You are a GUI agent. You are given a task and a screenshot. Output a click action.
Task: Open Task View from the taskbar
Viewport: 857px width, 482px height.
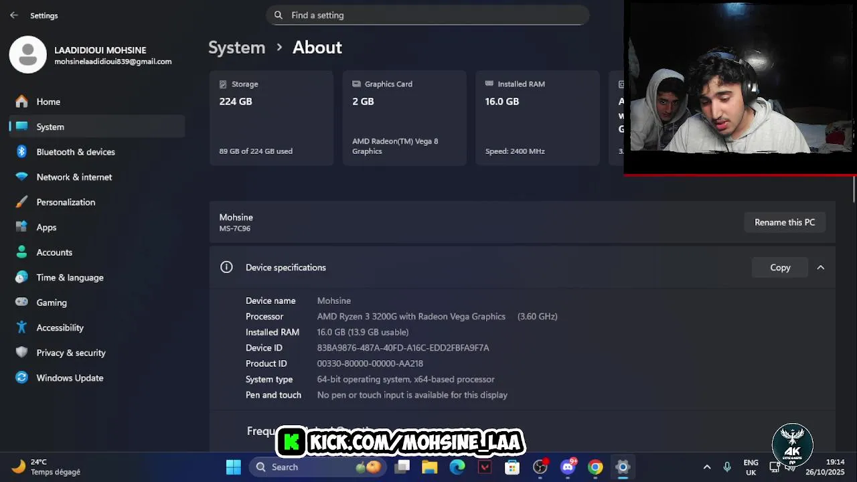(402, 467)
